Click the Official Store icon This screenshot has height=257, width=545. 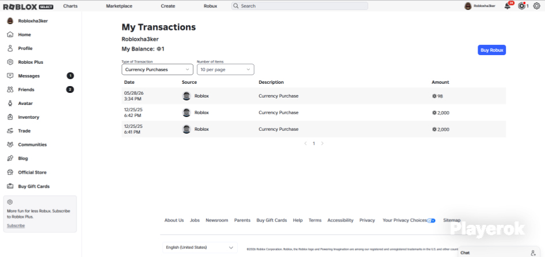pyautogui.click(x=10, y=172)
